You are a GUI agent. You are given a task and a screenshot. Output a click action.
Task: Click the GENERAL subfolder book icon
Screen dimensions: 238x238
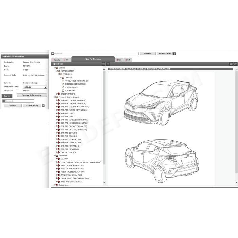click(63, 78)
